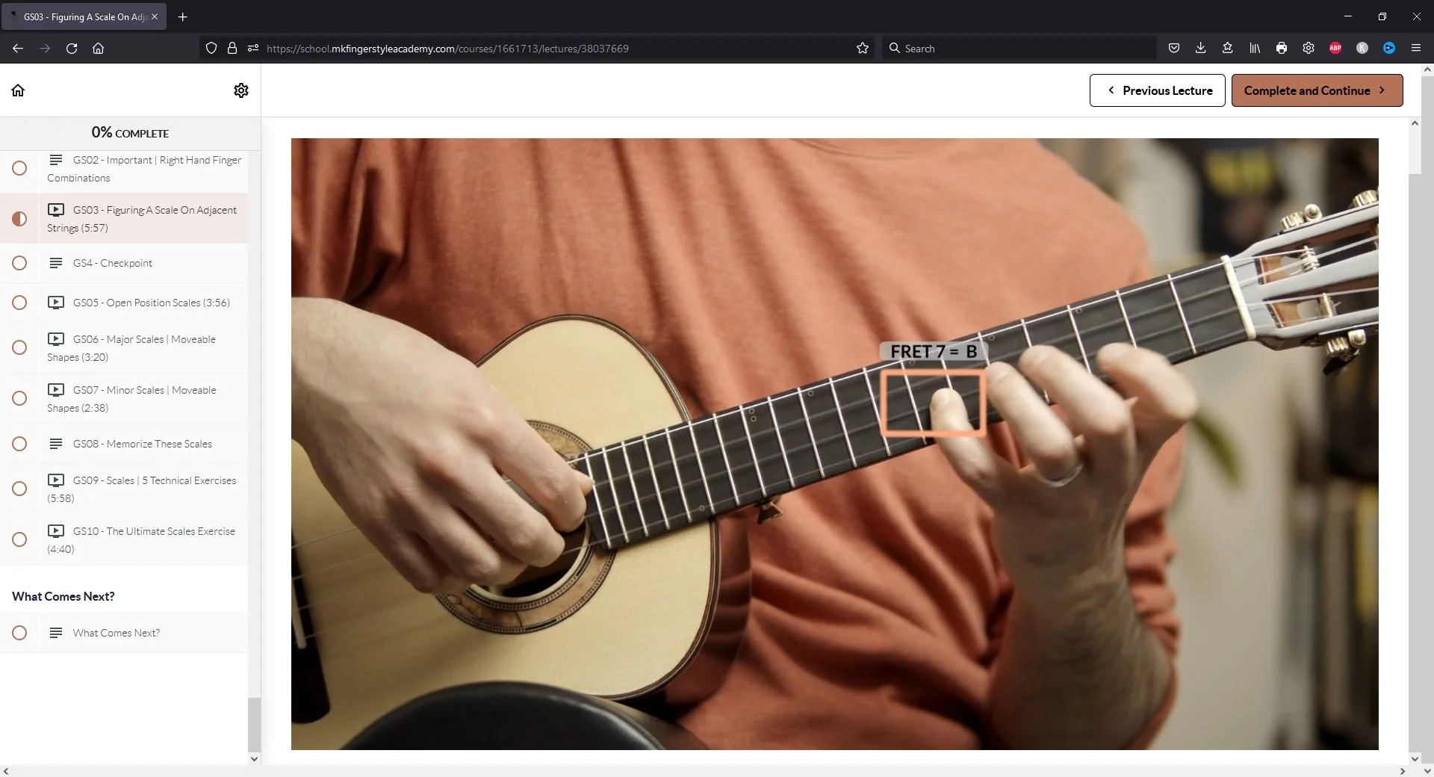Bookmark this page with the star icon
Viewport: 1434px width, 777px height.
click(x=862, y=48)
